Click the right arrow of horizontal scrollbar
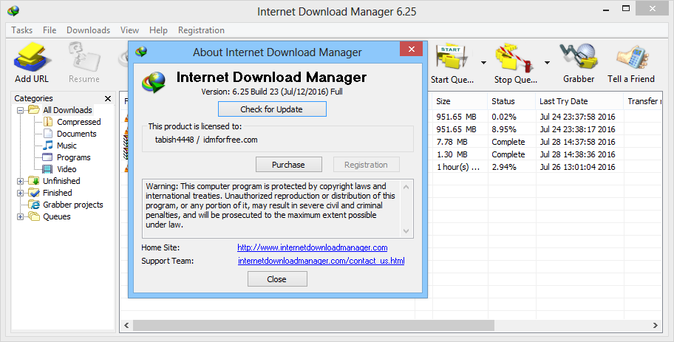674x342 pixels. (655, 325)
